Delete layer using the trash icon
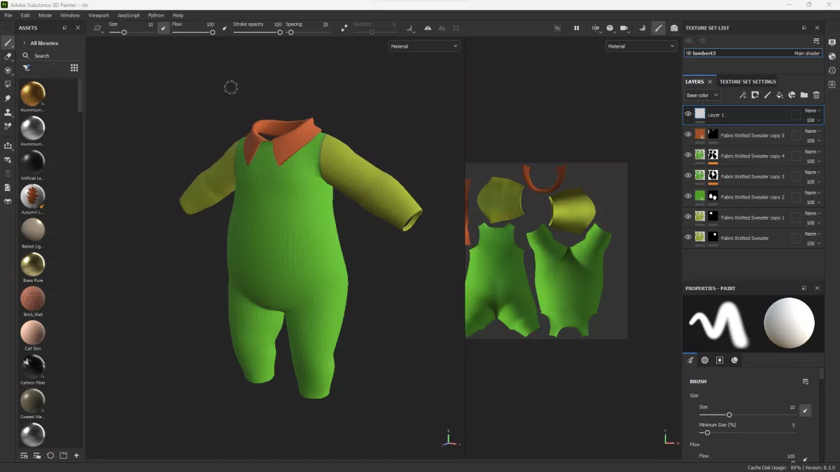840x472 pixels. [816, 95]
